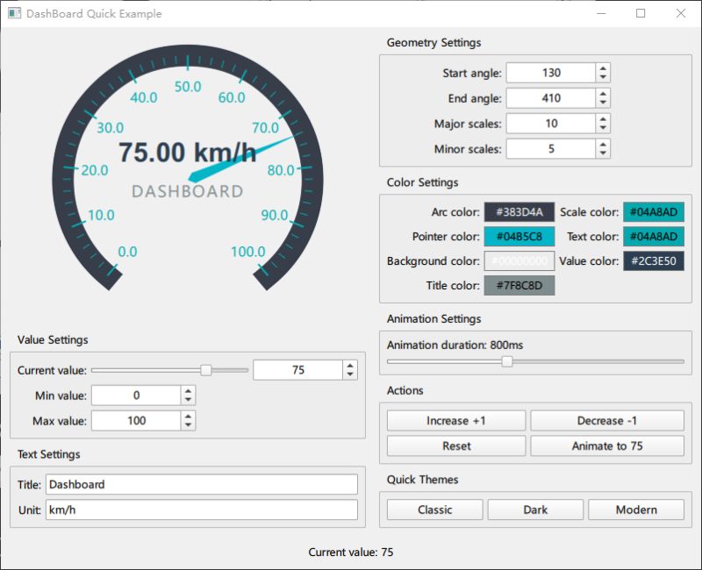The width and height of the screenshot is (702, 570).
Task: Click the Geometry Settings group title
Action: pos(433,42)
